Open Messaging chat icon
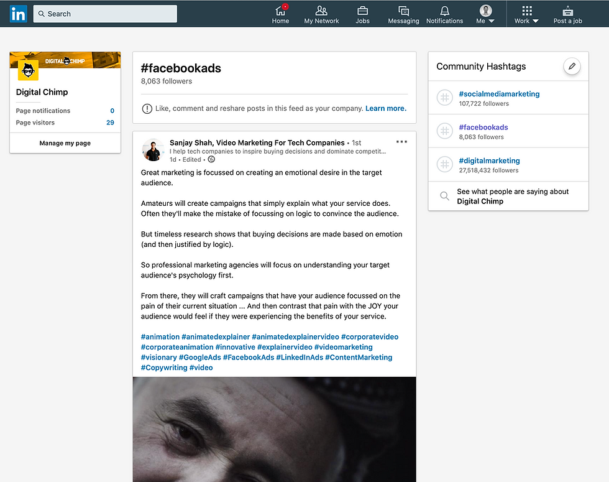The width and height of the screenshot is (609, 482). coord(403,11)
